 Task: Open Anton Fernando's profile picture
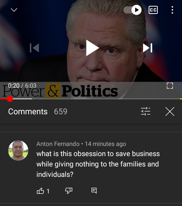[18, 151]
